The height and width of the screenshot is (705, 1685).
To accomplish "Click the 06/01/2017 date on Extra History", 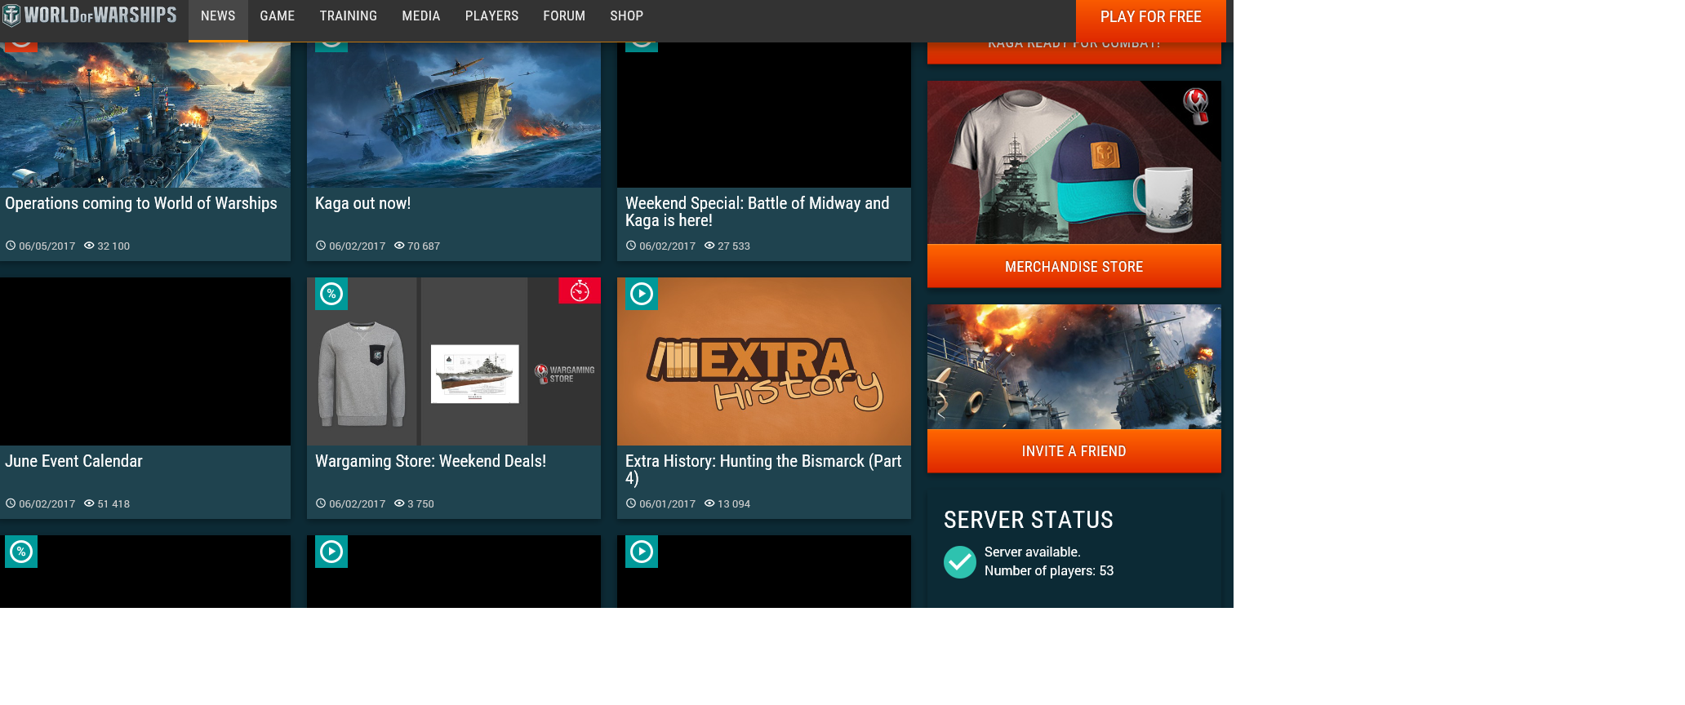I will click(x=668, y=503).
